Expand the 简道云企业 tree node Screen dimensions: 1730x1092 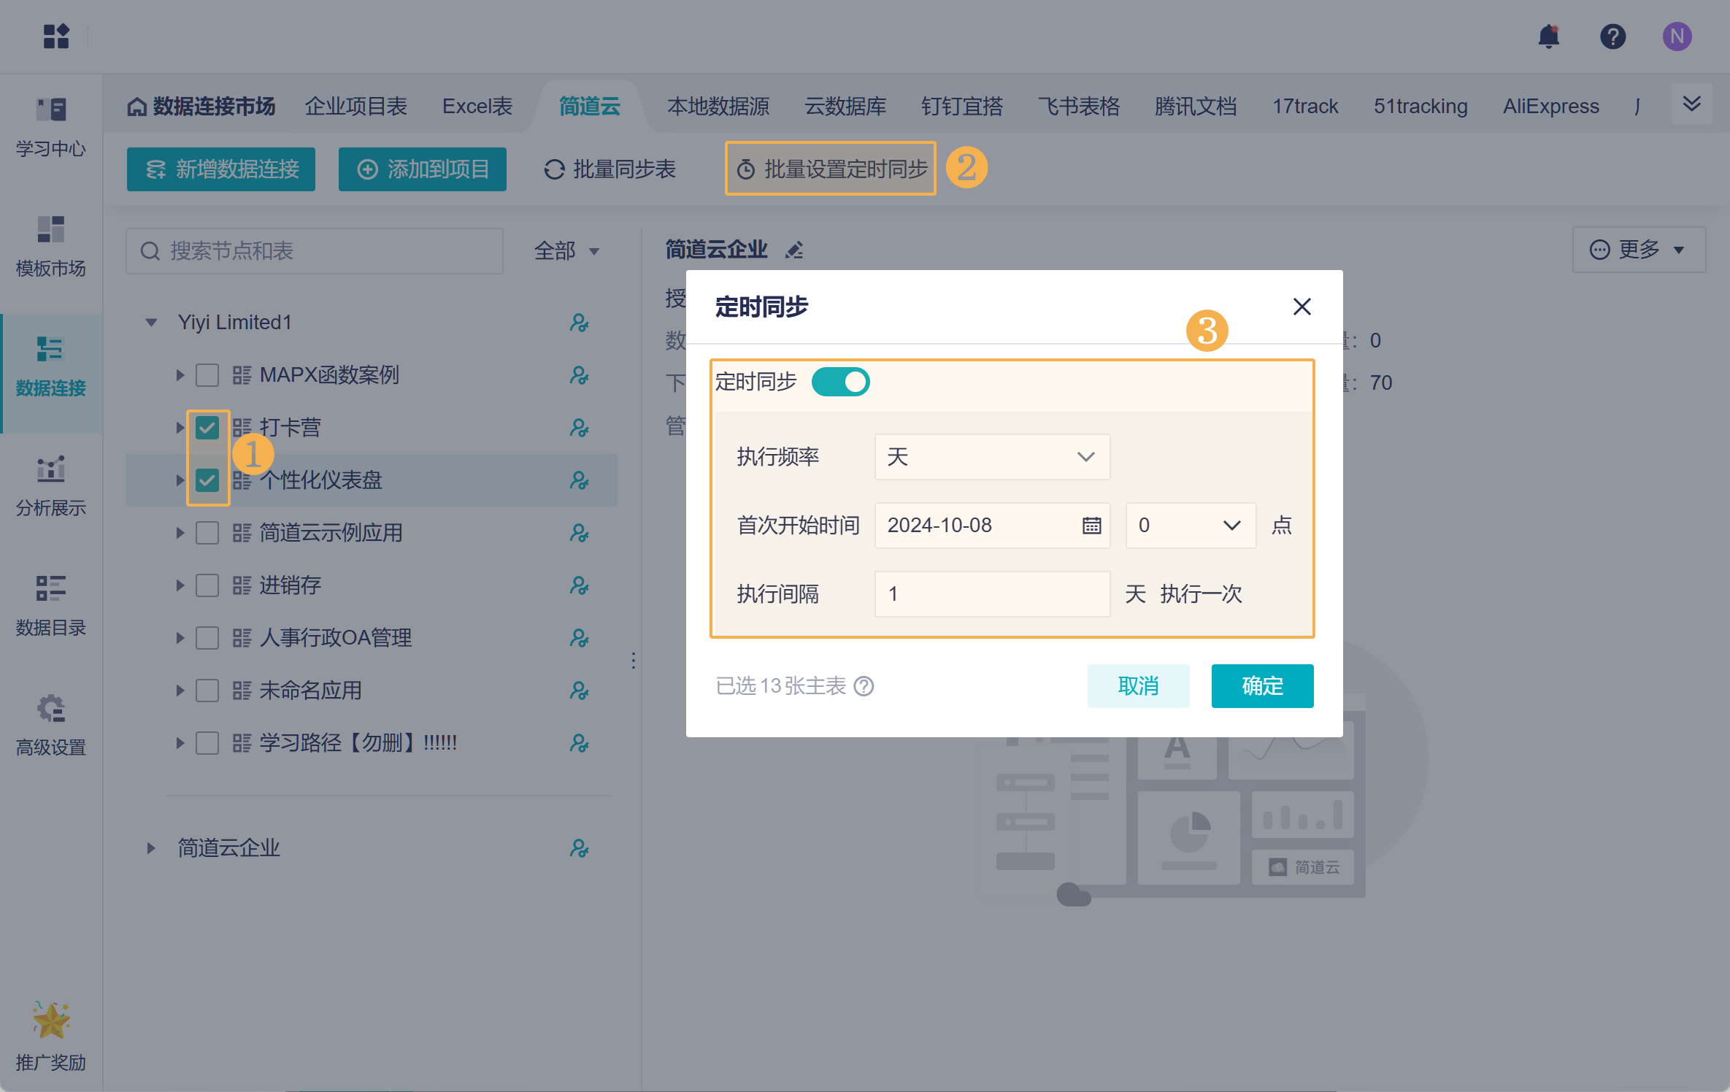click(151, 848)
